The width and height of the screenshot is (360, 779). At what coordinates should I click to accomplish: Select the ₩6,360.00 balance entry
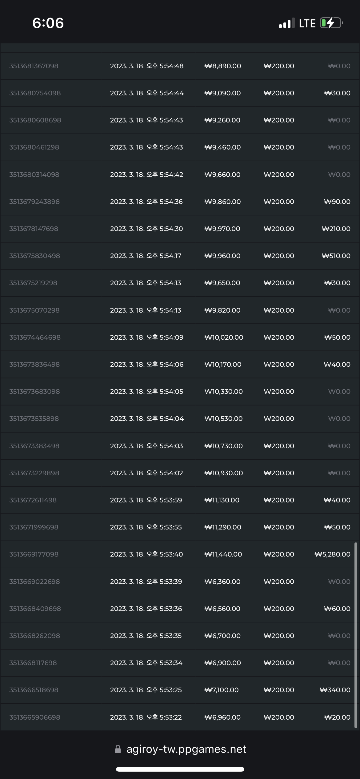point(222,582)
